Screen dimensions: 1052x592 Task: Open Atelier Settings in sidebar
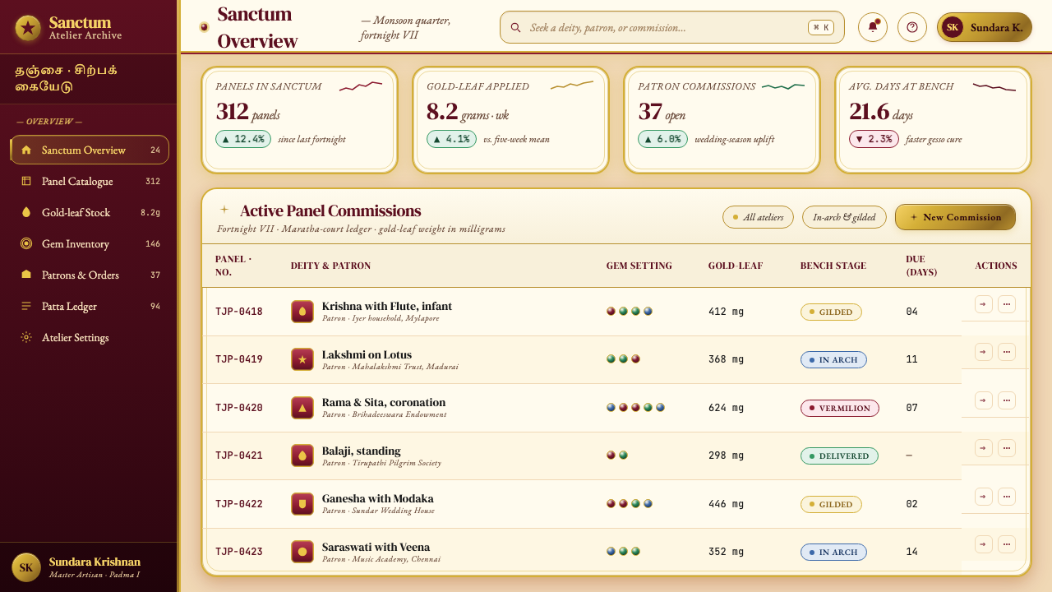90,337
